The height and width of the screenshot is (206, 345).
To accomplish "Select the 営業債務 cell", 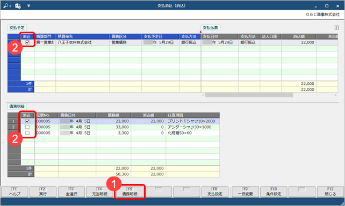I will tap(125, 42).
